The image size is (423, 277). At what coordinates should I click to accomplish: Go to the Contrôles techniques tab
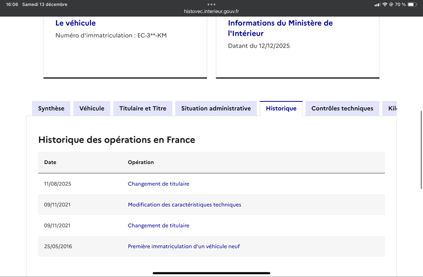pos(342,109)
